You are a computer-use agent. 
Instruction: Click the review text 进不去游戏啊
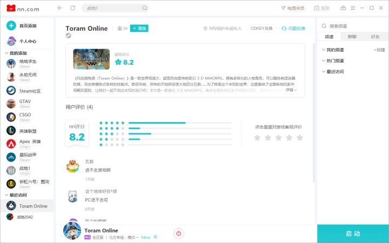tap(98, 170)
